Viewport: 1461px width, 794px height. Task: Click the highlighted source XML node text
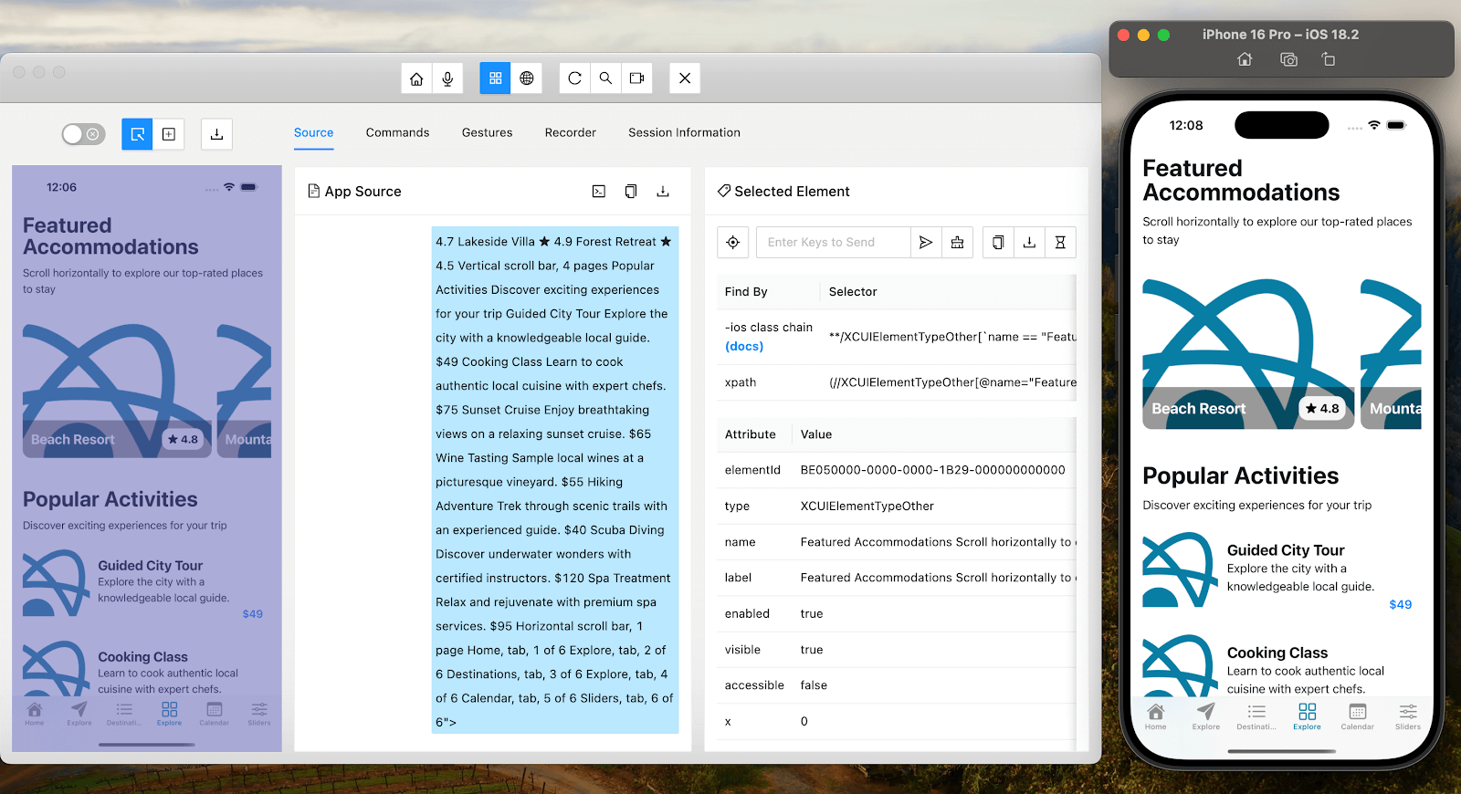point(554,480)
